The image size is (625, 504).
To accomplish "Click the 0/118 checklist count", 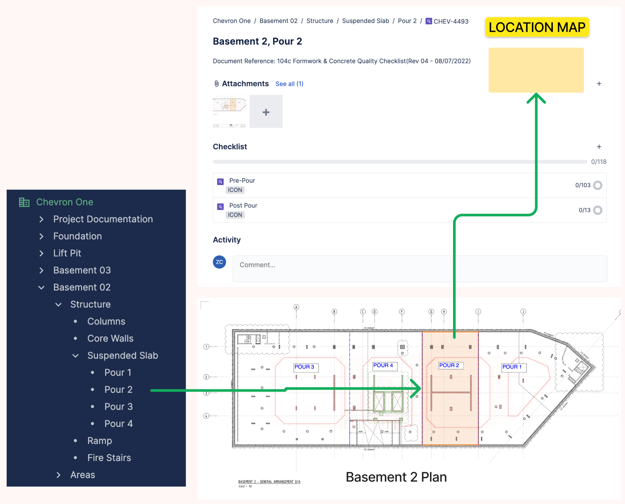I will (599, 162).
